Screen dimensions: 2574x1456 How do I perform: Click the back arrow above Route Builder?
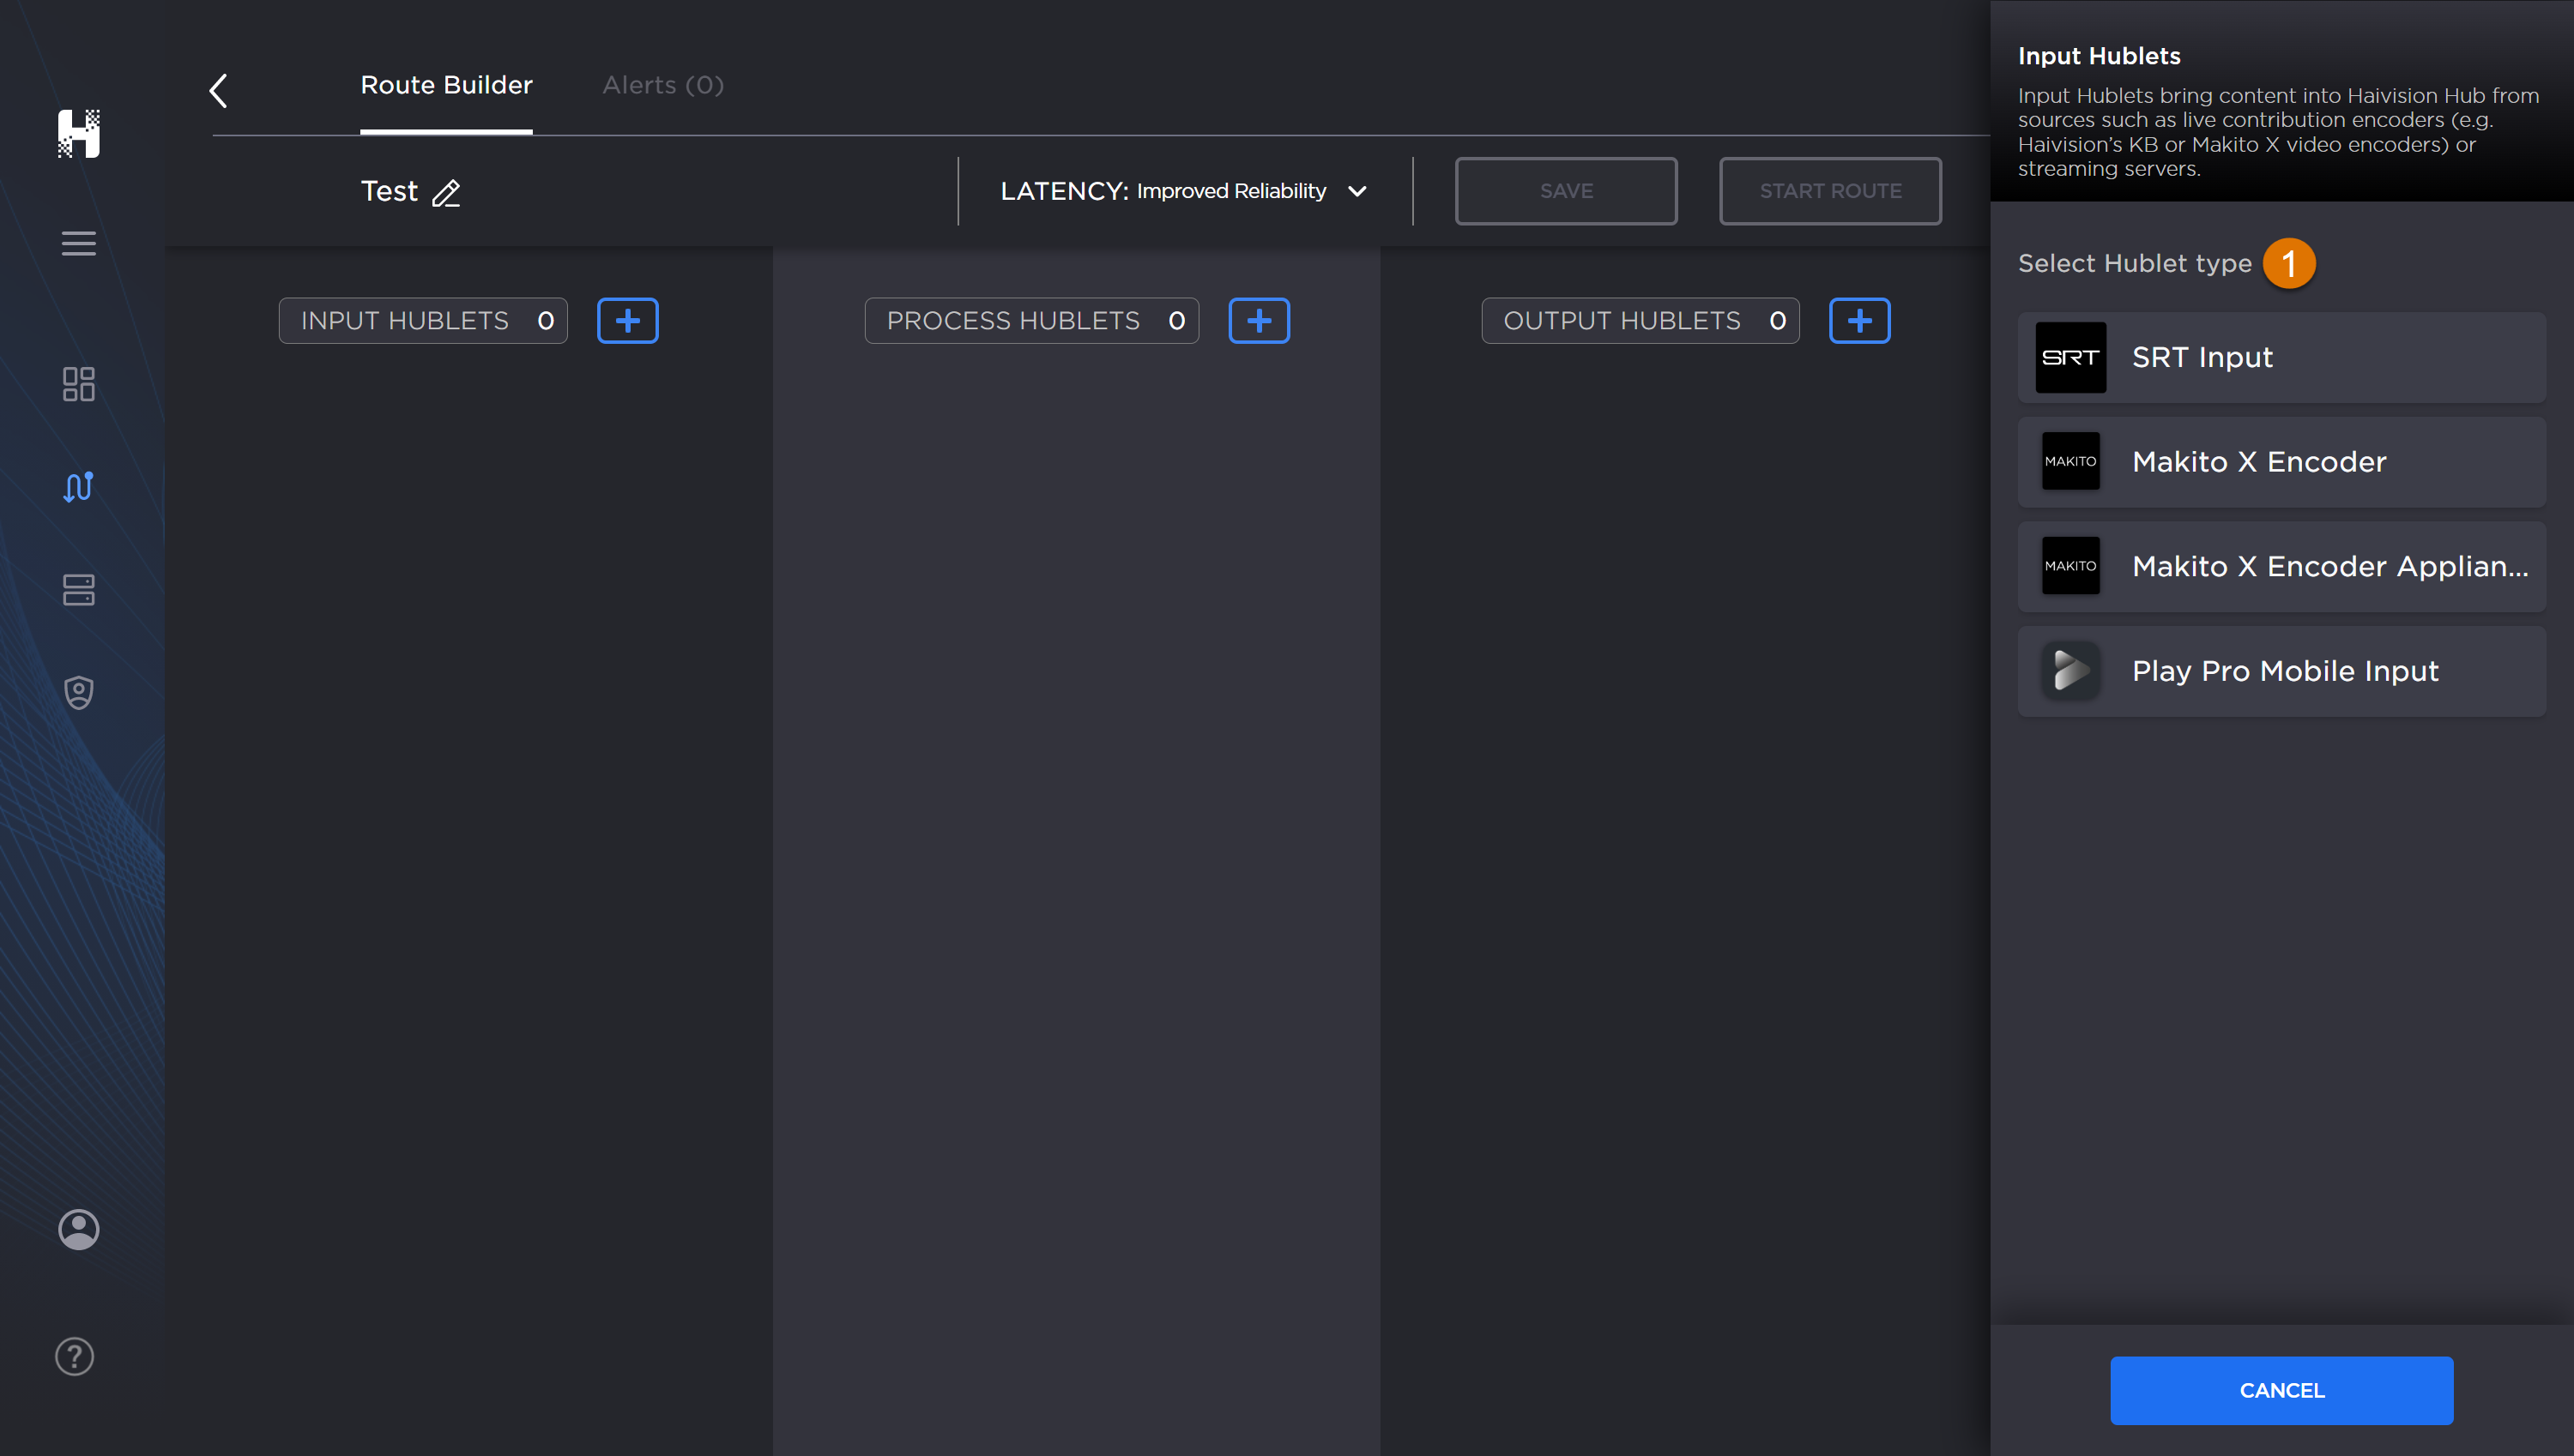(218, 90)
